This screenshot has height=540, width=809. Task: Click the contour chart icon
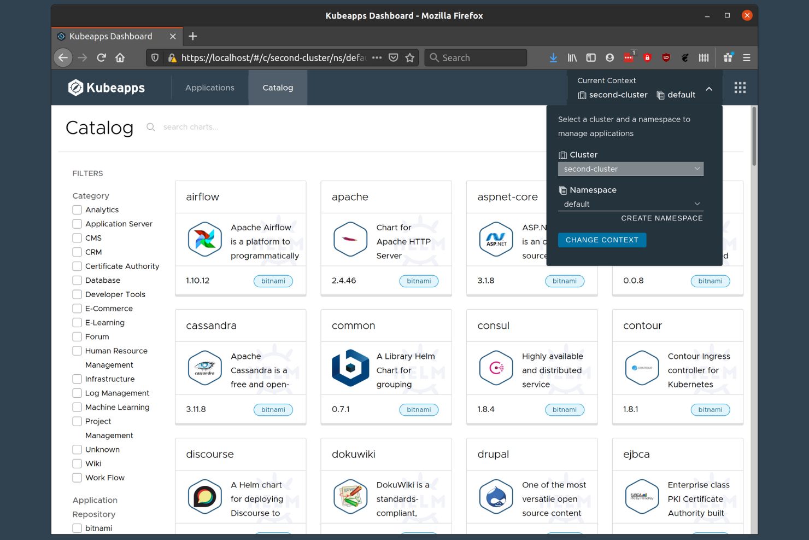click(642, 368)
